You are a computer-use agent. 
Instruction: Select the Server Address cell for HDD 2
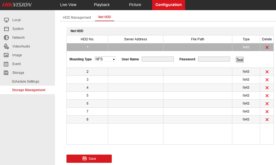[135, 72]
